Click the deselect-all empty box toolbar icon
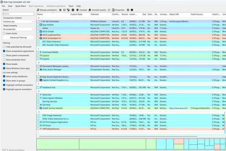Viewport: 226px width, 151px height. [64, 10]
